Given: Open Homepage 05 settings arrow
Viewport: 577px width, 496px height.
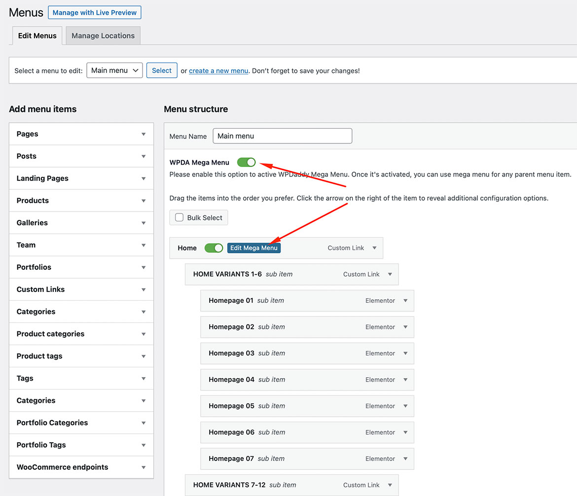Looking at the screenshot, I should click(x=405, y=406).
